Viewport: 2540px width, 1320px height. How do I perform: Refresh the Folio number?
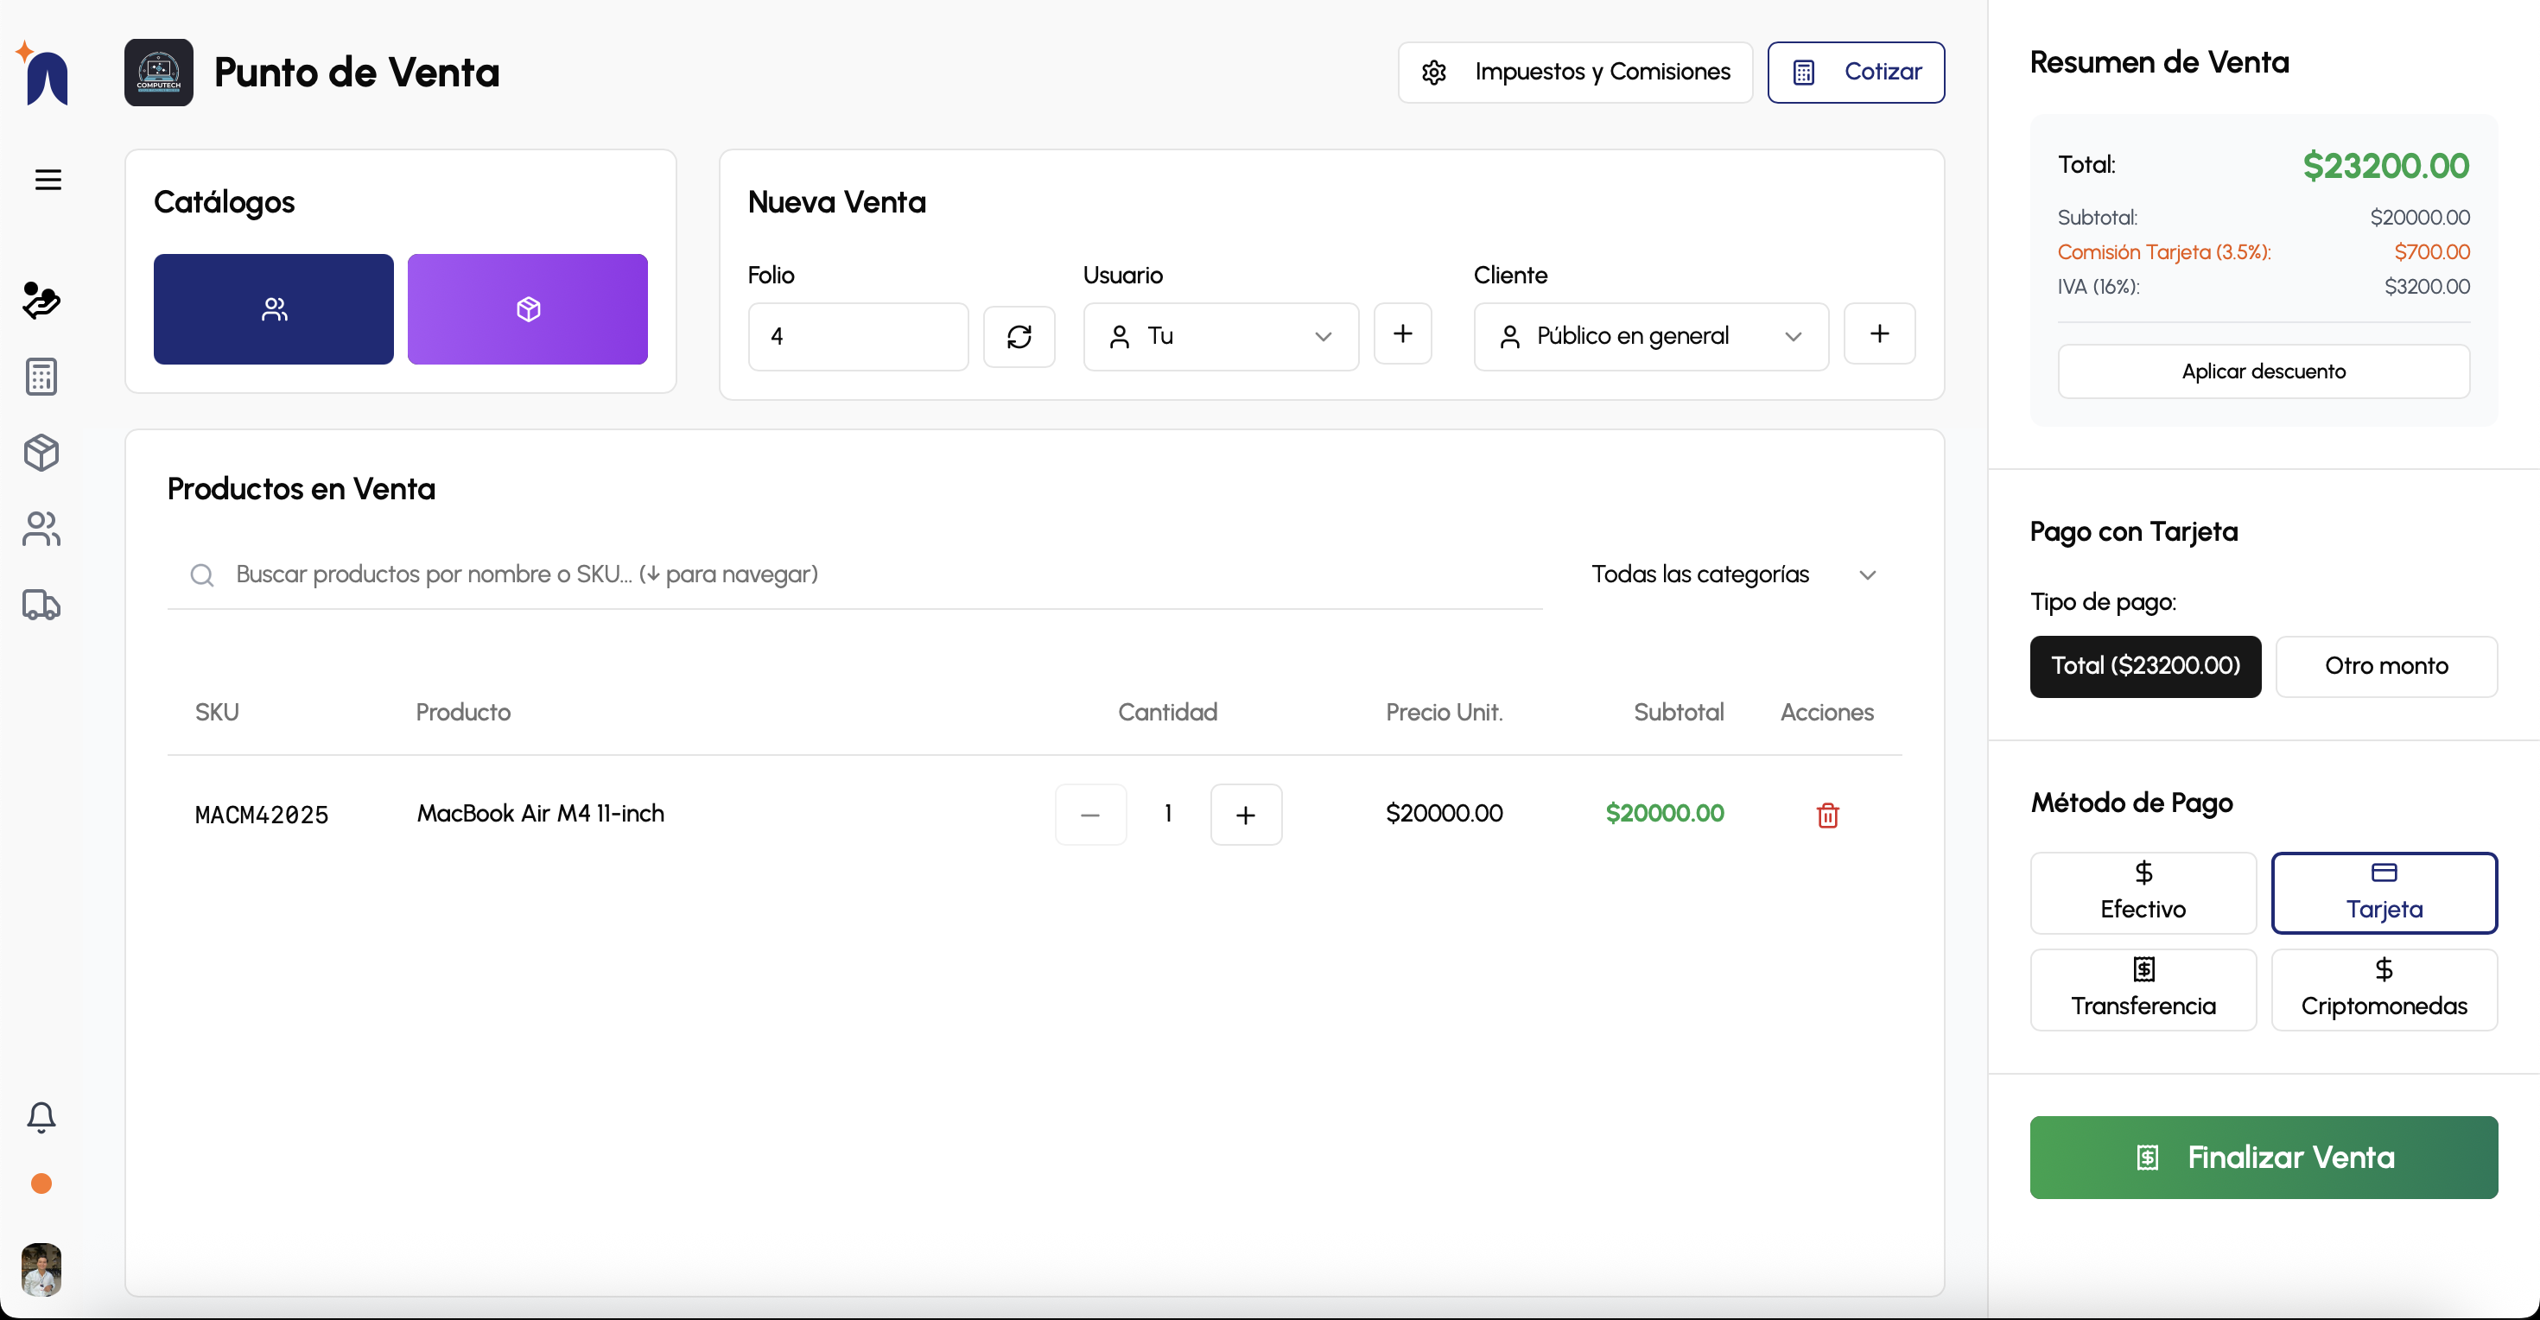point(1020,336)
